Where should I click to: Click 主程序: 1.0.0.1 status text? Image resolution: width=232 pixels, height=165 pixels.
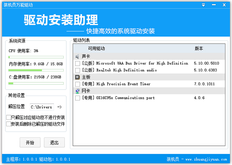[22, 159]
